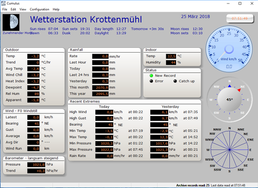Maximize the Cumulus window
This screenshot has height=188, width=258.
coord(240,4)
